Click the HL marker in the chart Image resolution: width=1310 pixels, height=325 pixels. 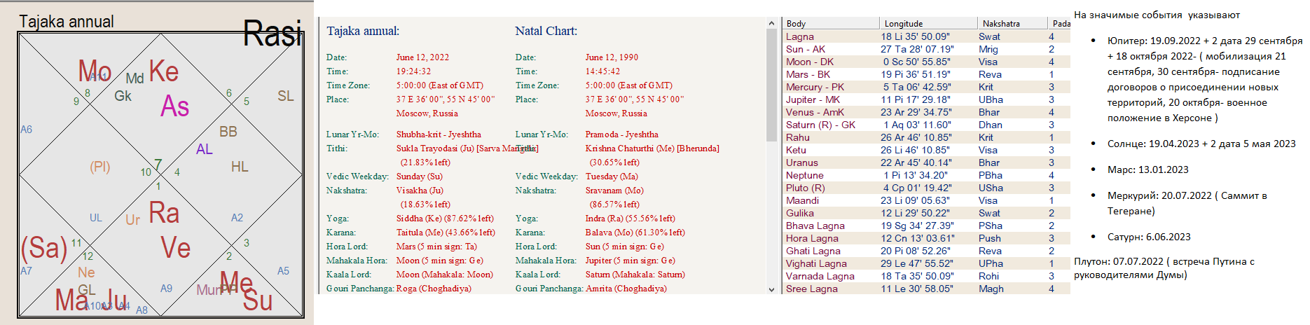pyautogui.click(x=240, y=167)
